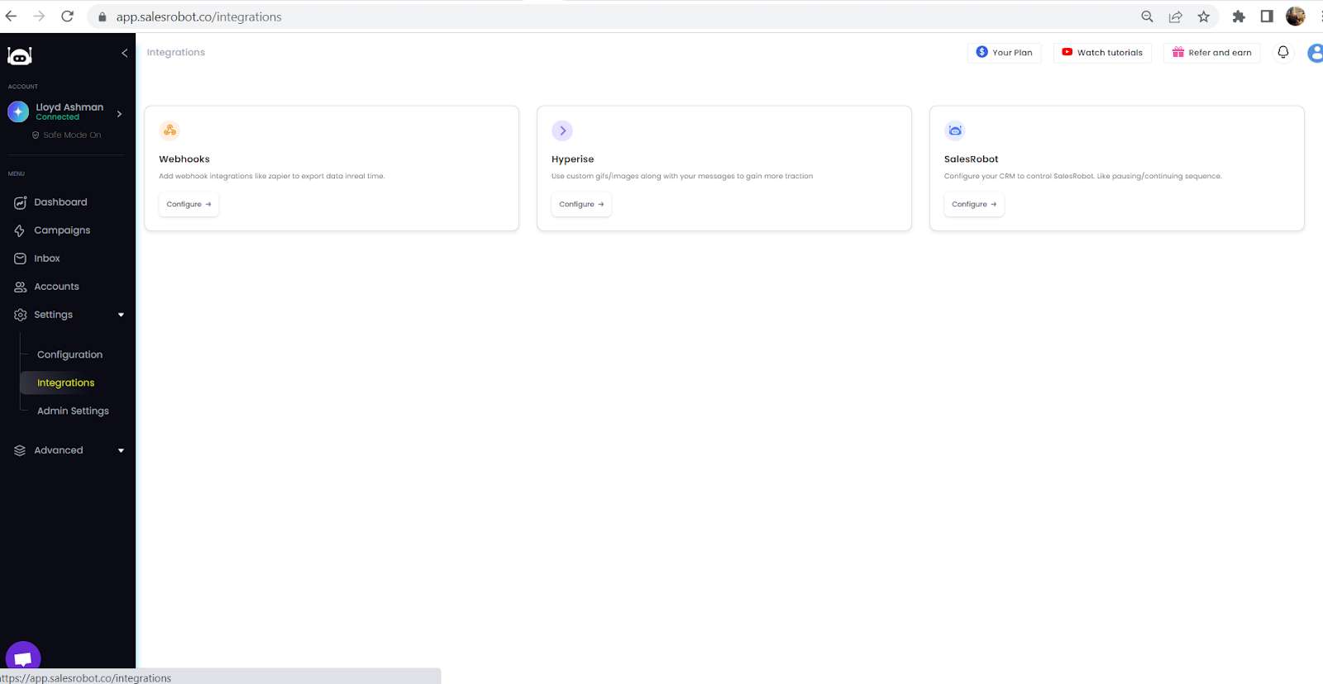The image size is (1323, 684).
Task: Click the browser back arrow
Action: click(11, 16)
